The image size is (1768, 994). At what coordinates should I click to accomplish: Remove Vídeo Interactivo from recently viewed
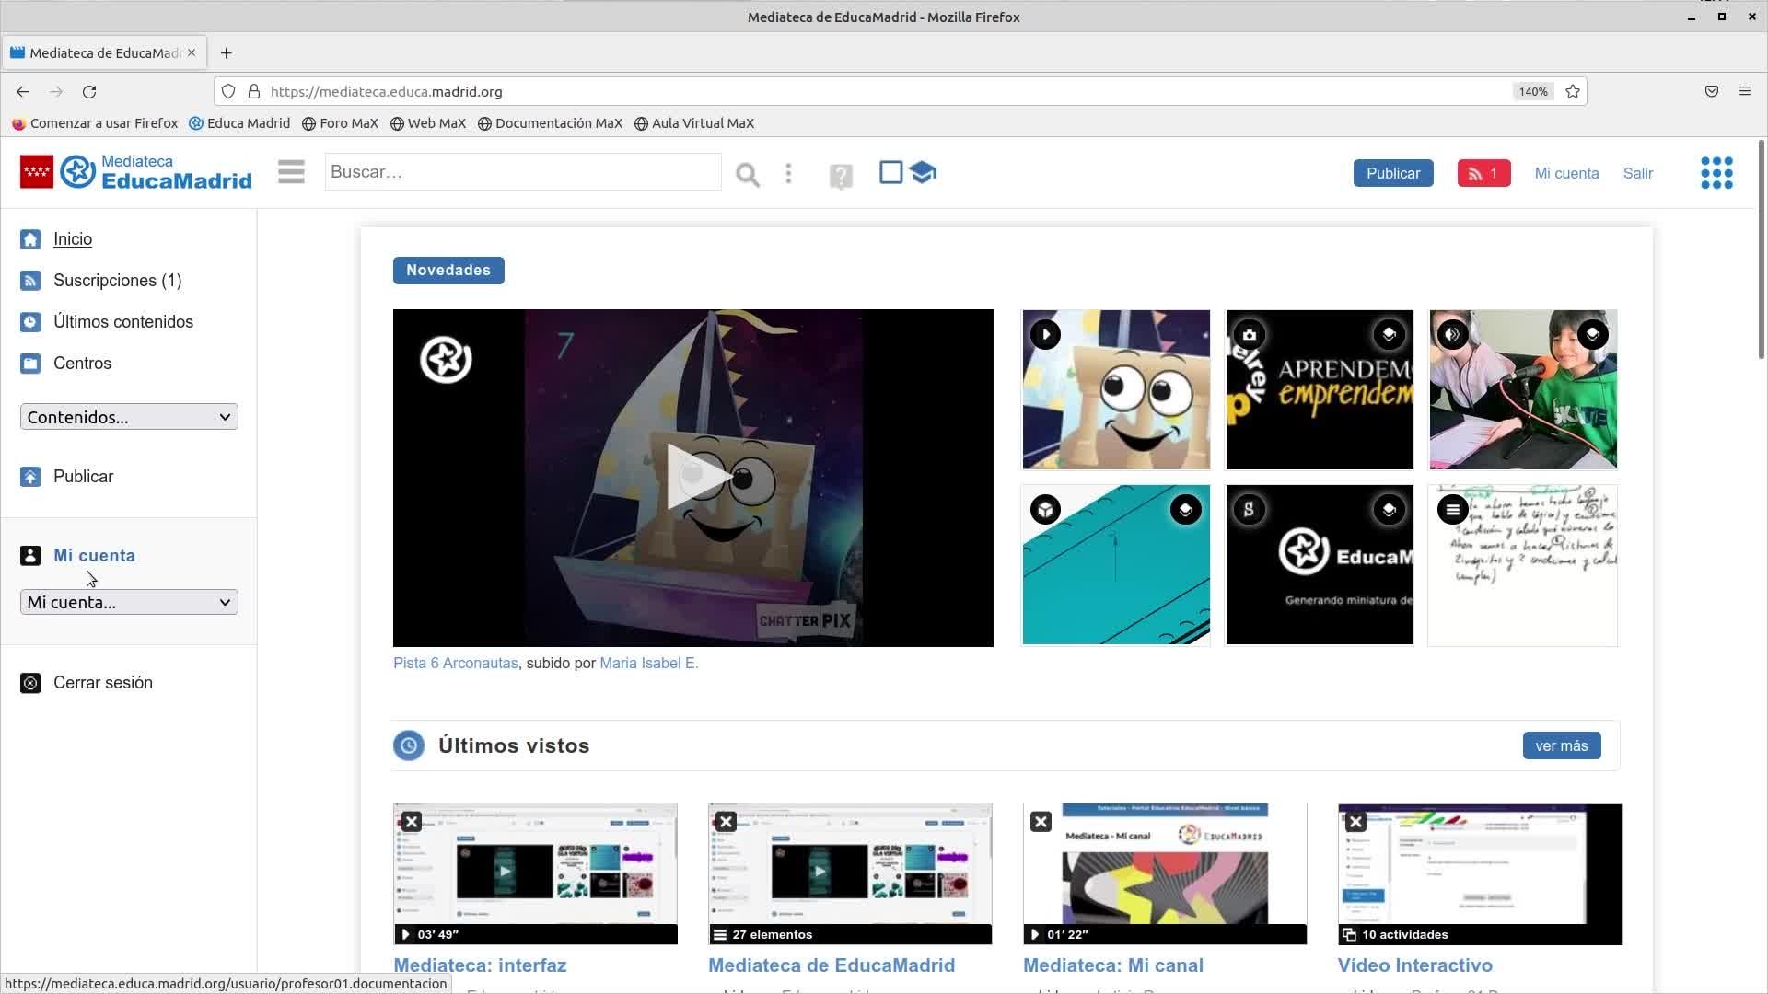(x=1355, y=821)
